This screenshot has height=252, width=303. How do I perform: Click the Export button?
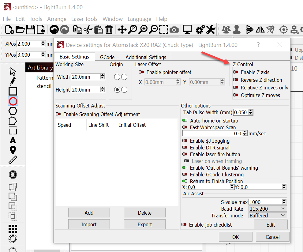pyautogui.click(x=144, y=224)
